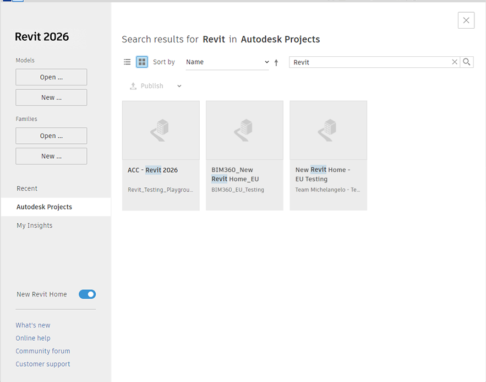The height and width of the screenshot is (382, 486).
Task: Open the Sort by Name dropdown
Action: click(x=227, y=62)
